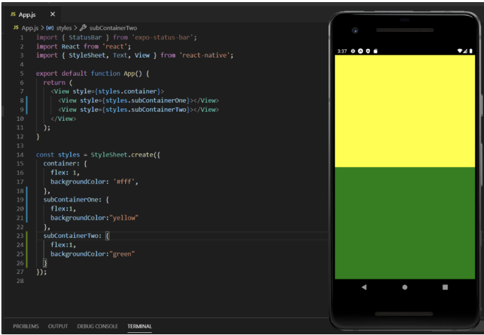Click the wrench icon before subContainerTwo breadcrumb
The width and height of the screenshot is (484, 335).
point(83,27)
